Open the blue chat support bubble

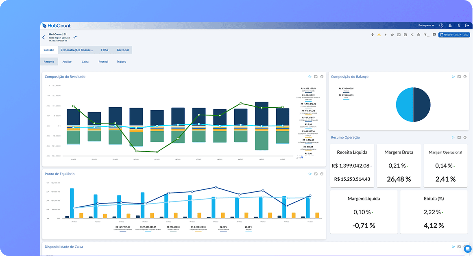pyautogui.click(x=468, y=249)
